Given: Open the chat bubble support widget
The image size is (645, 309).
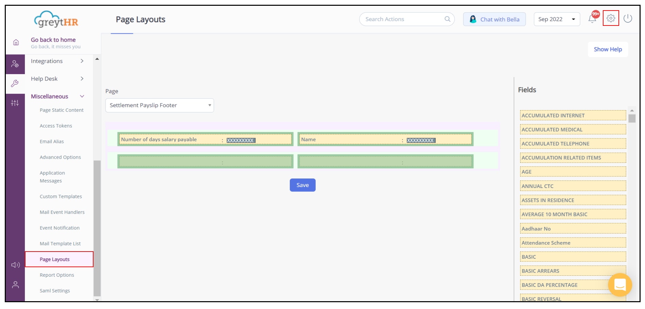Looking at the screenshot, I should (620, 285).
